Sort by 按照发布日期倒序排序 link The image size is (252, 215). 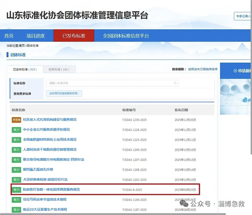click(x=202, y=69)
